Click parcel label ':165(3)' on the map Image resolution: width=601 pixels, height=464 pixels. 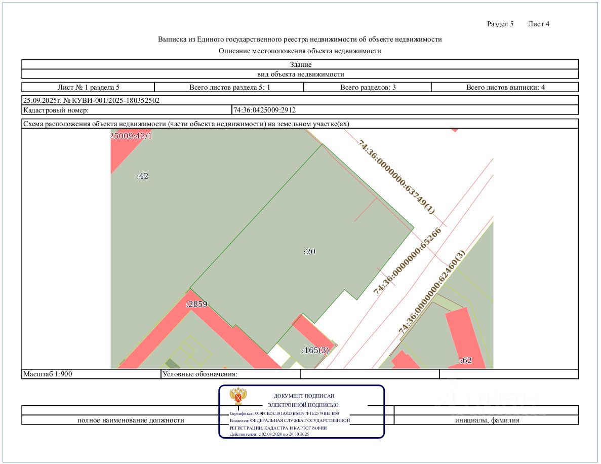[x=315, y=350]
